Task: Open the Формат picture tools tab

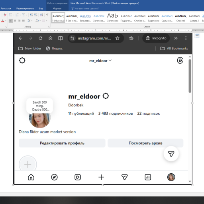Action: pyautogui.click(x=57, y=8)
